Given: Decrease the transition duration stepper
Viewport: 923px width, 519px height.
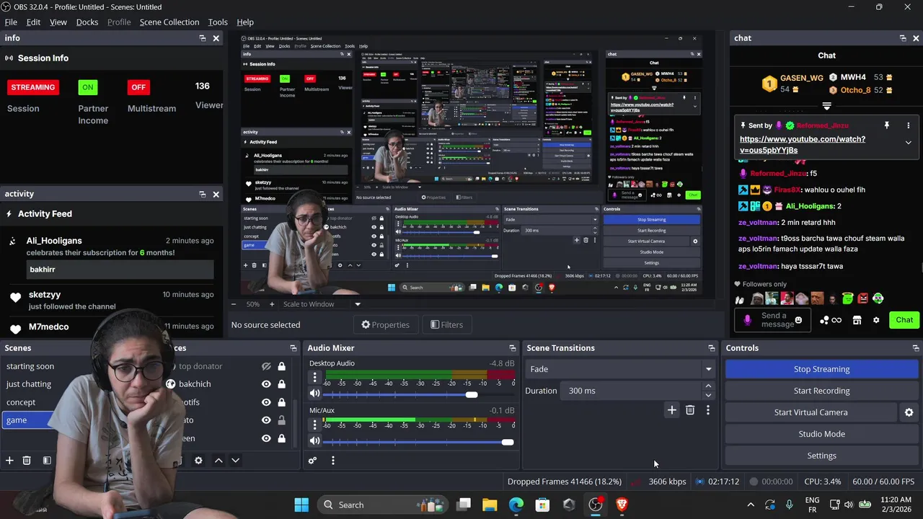Looking at the screenshot, I should coord(708,395).
